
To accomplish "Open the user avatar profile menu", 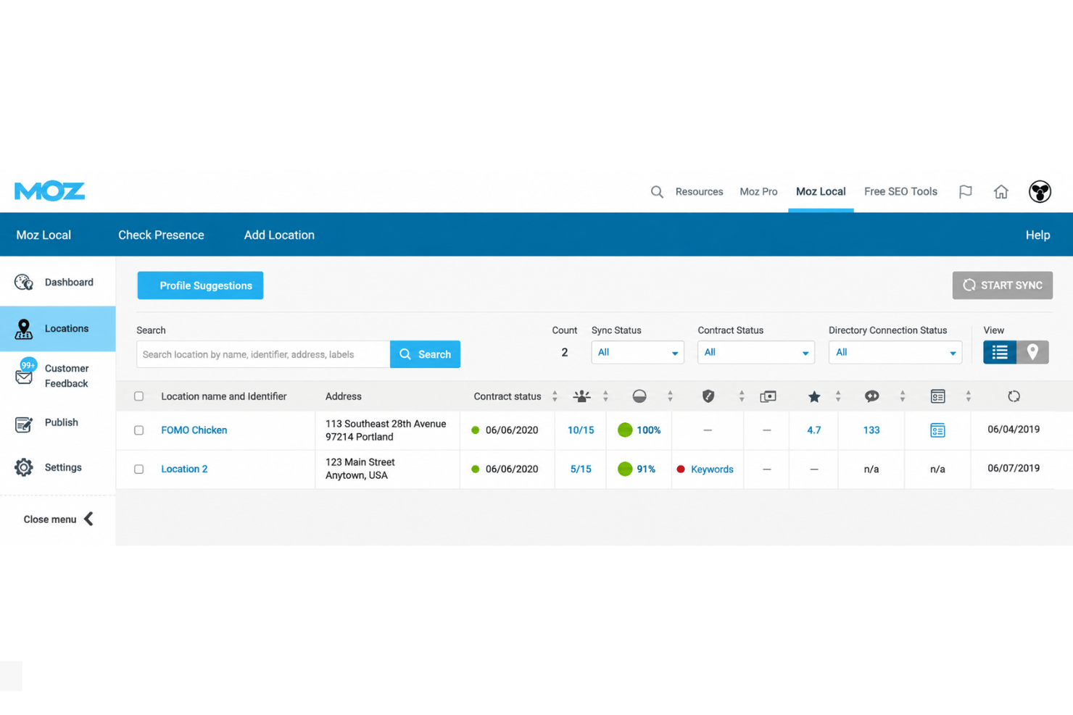I will [1040, 192].
